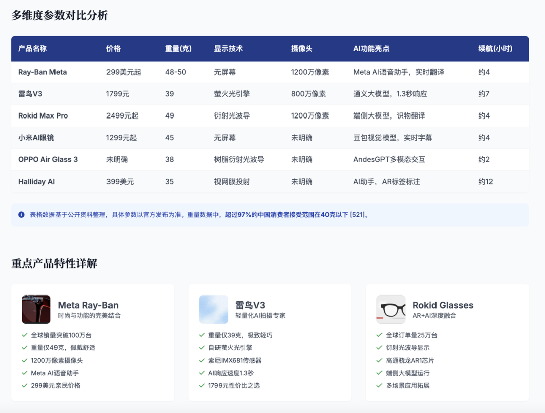Click the 约2 battery life cell

(x=484, y=159)
